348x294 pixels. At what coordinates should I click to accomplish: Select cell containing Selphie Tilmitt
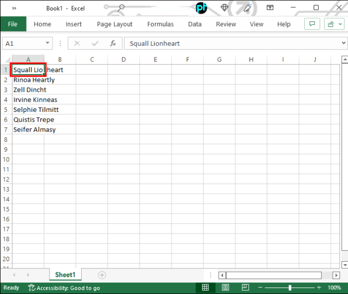click(x=28, y=109)
